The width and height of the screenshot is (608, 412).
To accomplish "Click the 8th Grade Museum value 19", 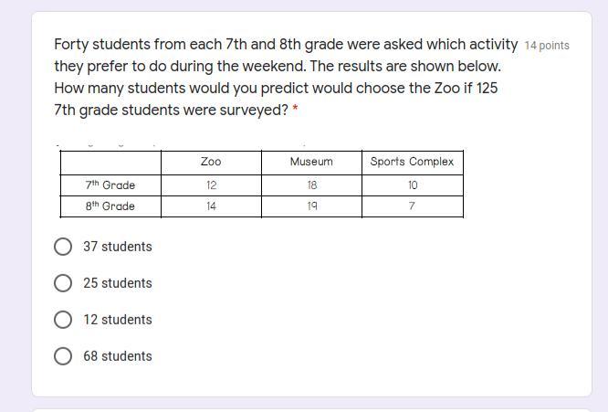I will [x=311, y=206].
